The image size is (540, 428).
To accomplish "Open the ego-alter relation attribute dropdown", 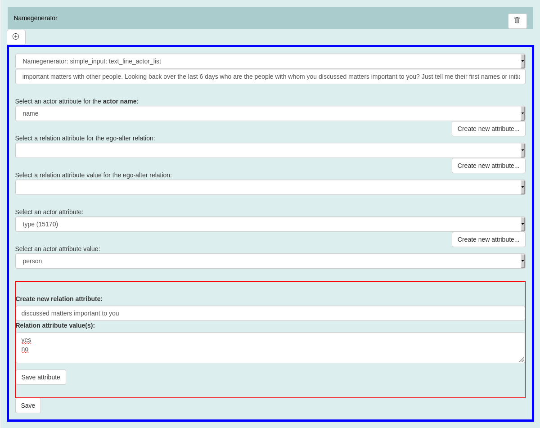I will point(270,150).
